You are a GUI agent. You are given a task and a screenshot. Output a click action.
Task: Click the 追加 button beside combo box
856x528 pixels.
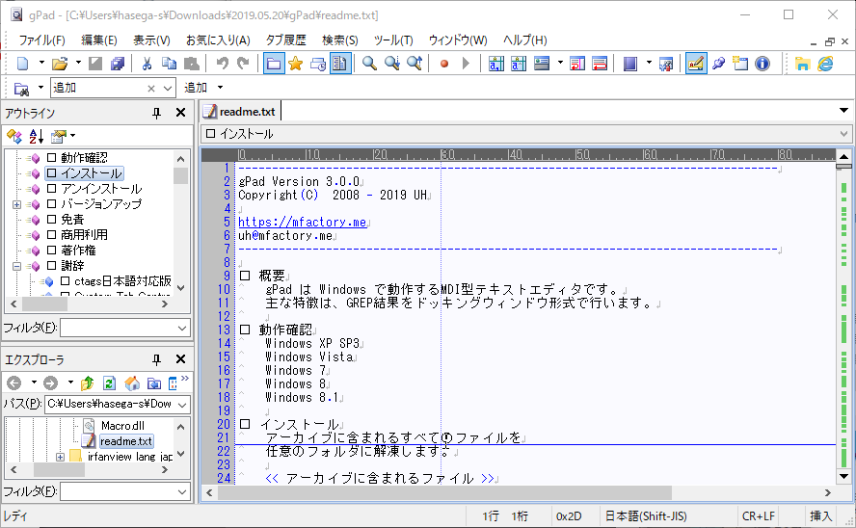pyautogui.click(x=196, y=88)
